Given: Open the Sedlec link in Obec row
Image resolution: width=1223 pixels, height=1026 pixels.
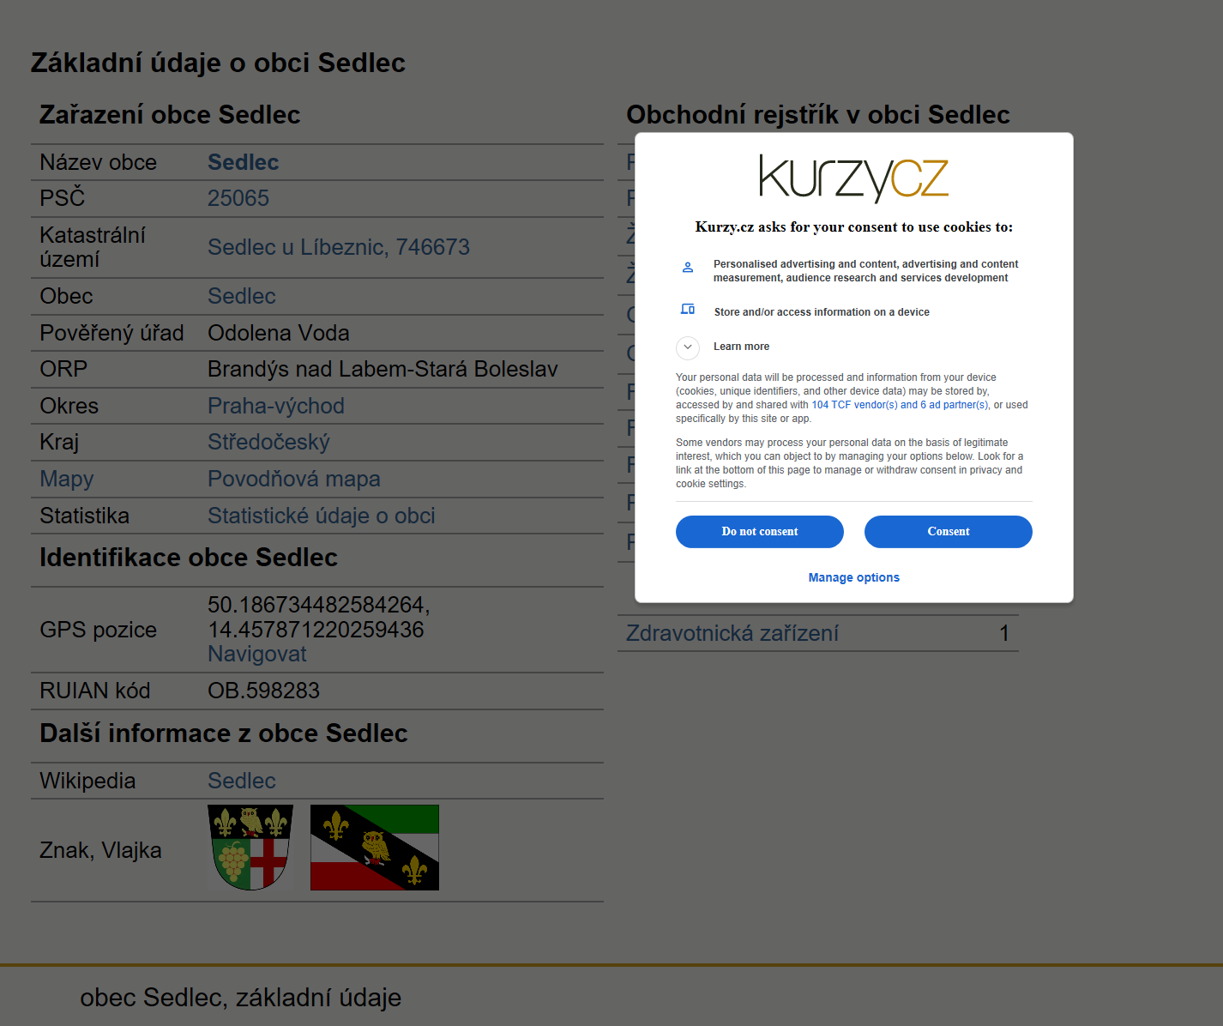Looking at the screenshot, I should (x=241, y=296).
